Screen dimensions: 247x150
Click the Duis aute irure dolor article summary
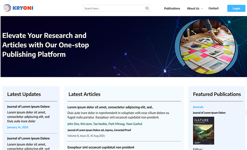118,115
